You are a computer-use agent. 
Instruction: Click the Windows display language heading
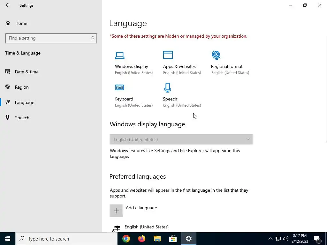tap(147, 124)
